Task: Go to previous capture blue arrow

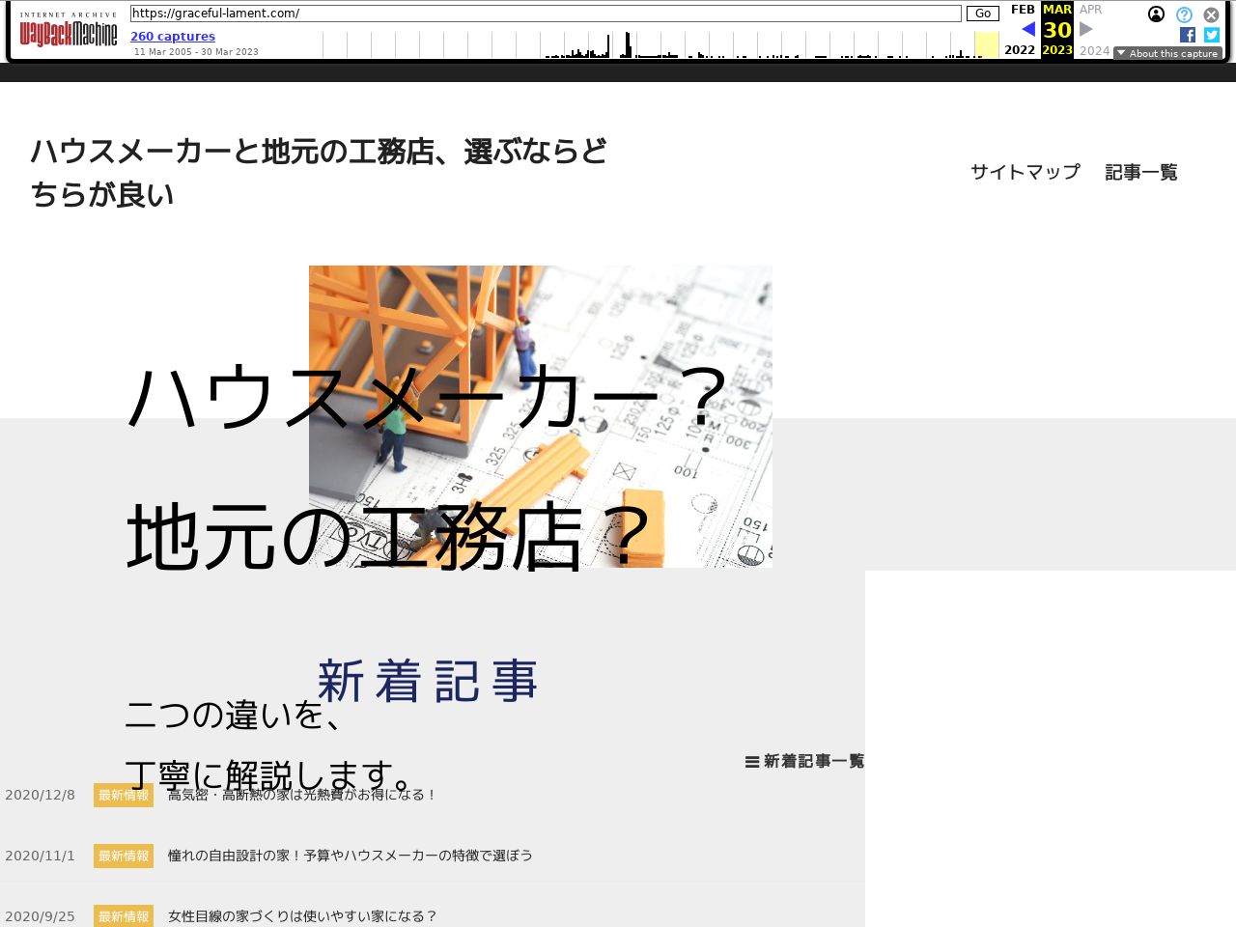Action: click(x=1028, y=30)
